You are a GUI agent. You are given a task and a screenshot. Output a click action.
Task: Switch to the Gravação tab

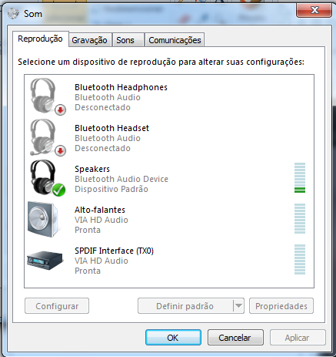tap(89, 40)
